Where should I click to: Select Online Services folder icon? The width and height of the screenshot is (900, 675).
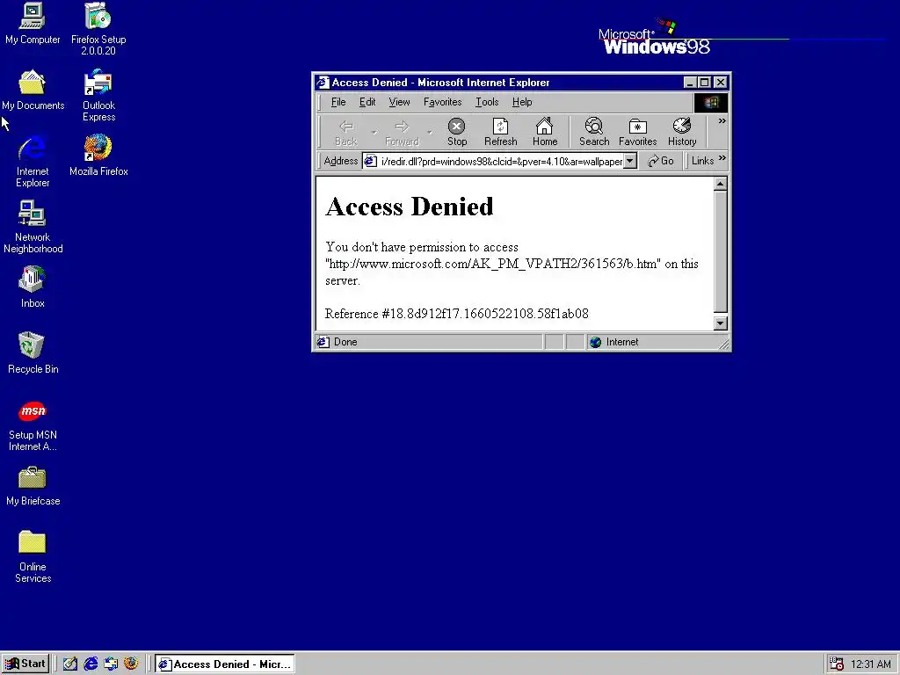coord(33,557)
